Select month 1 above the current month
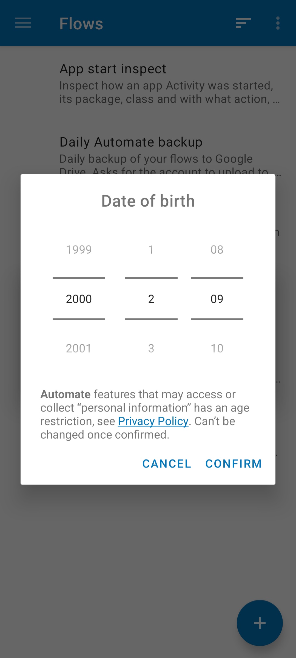The height and width of the screenshot is (658, 296). [x=151, y=250]
